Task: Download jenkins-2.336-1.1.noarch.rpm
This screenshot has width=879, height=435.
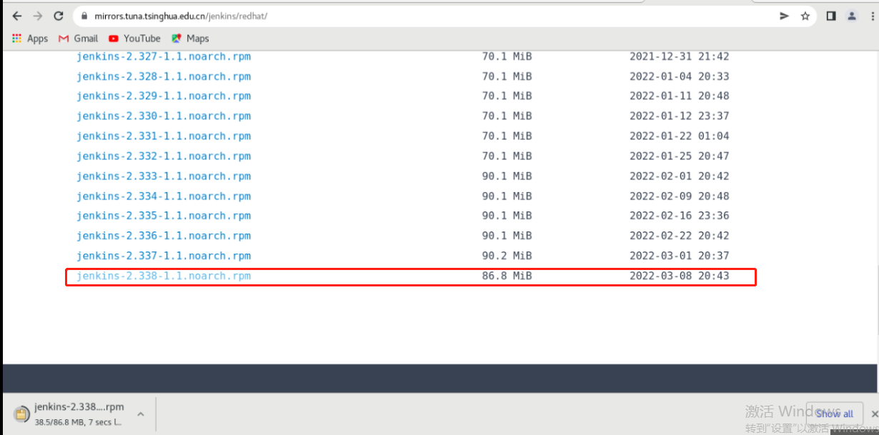Action: [x=164, y=236]
